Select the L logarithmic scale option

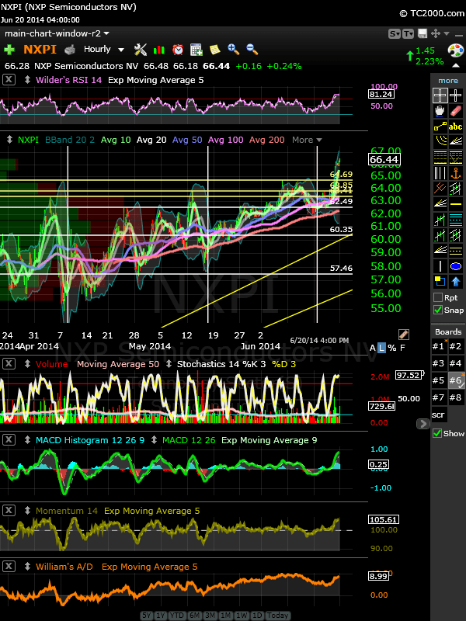(381, 348)
